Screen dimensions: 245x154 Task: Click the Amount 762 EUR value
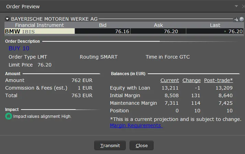point(82,80)
